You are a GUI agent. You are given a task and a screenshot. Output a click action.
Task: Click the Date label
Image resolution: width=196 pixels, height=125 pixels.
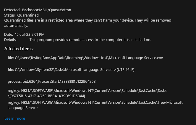coord(9,35)
